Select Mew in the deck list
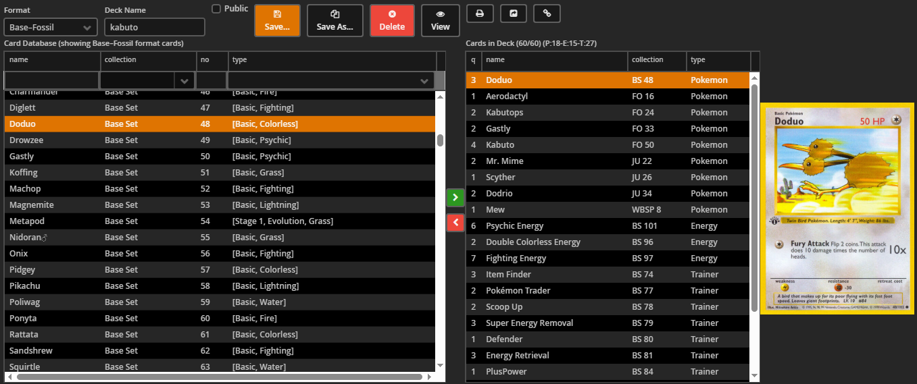917x384 pixels. [608, 210]
